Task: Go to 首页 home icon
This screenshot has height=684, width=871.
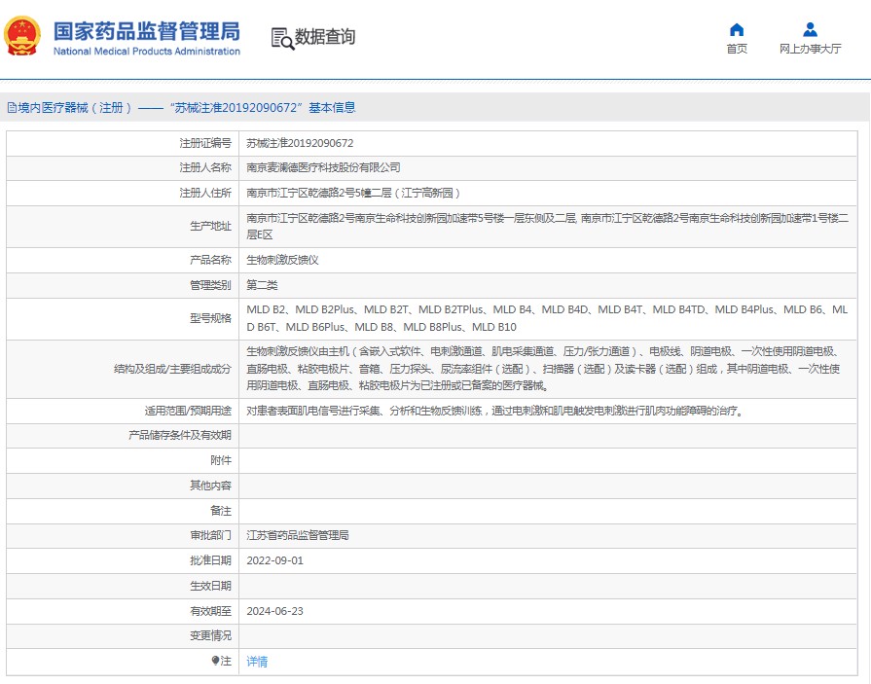Action: [737, 29]
